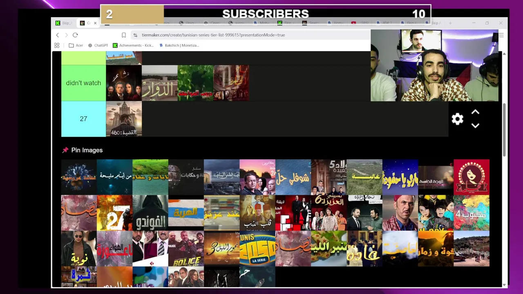Open tier settings gear for row 27

pos(458,119)
